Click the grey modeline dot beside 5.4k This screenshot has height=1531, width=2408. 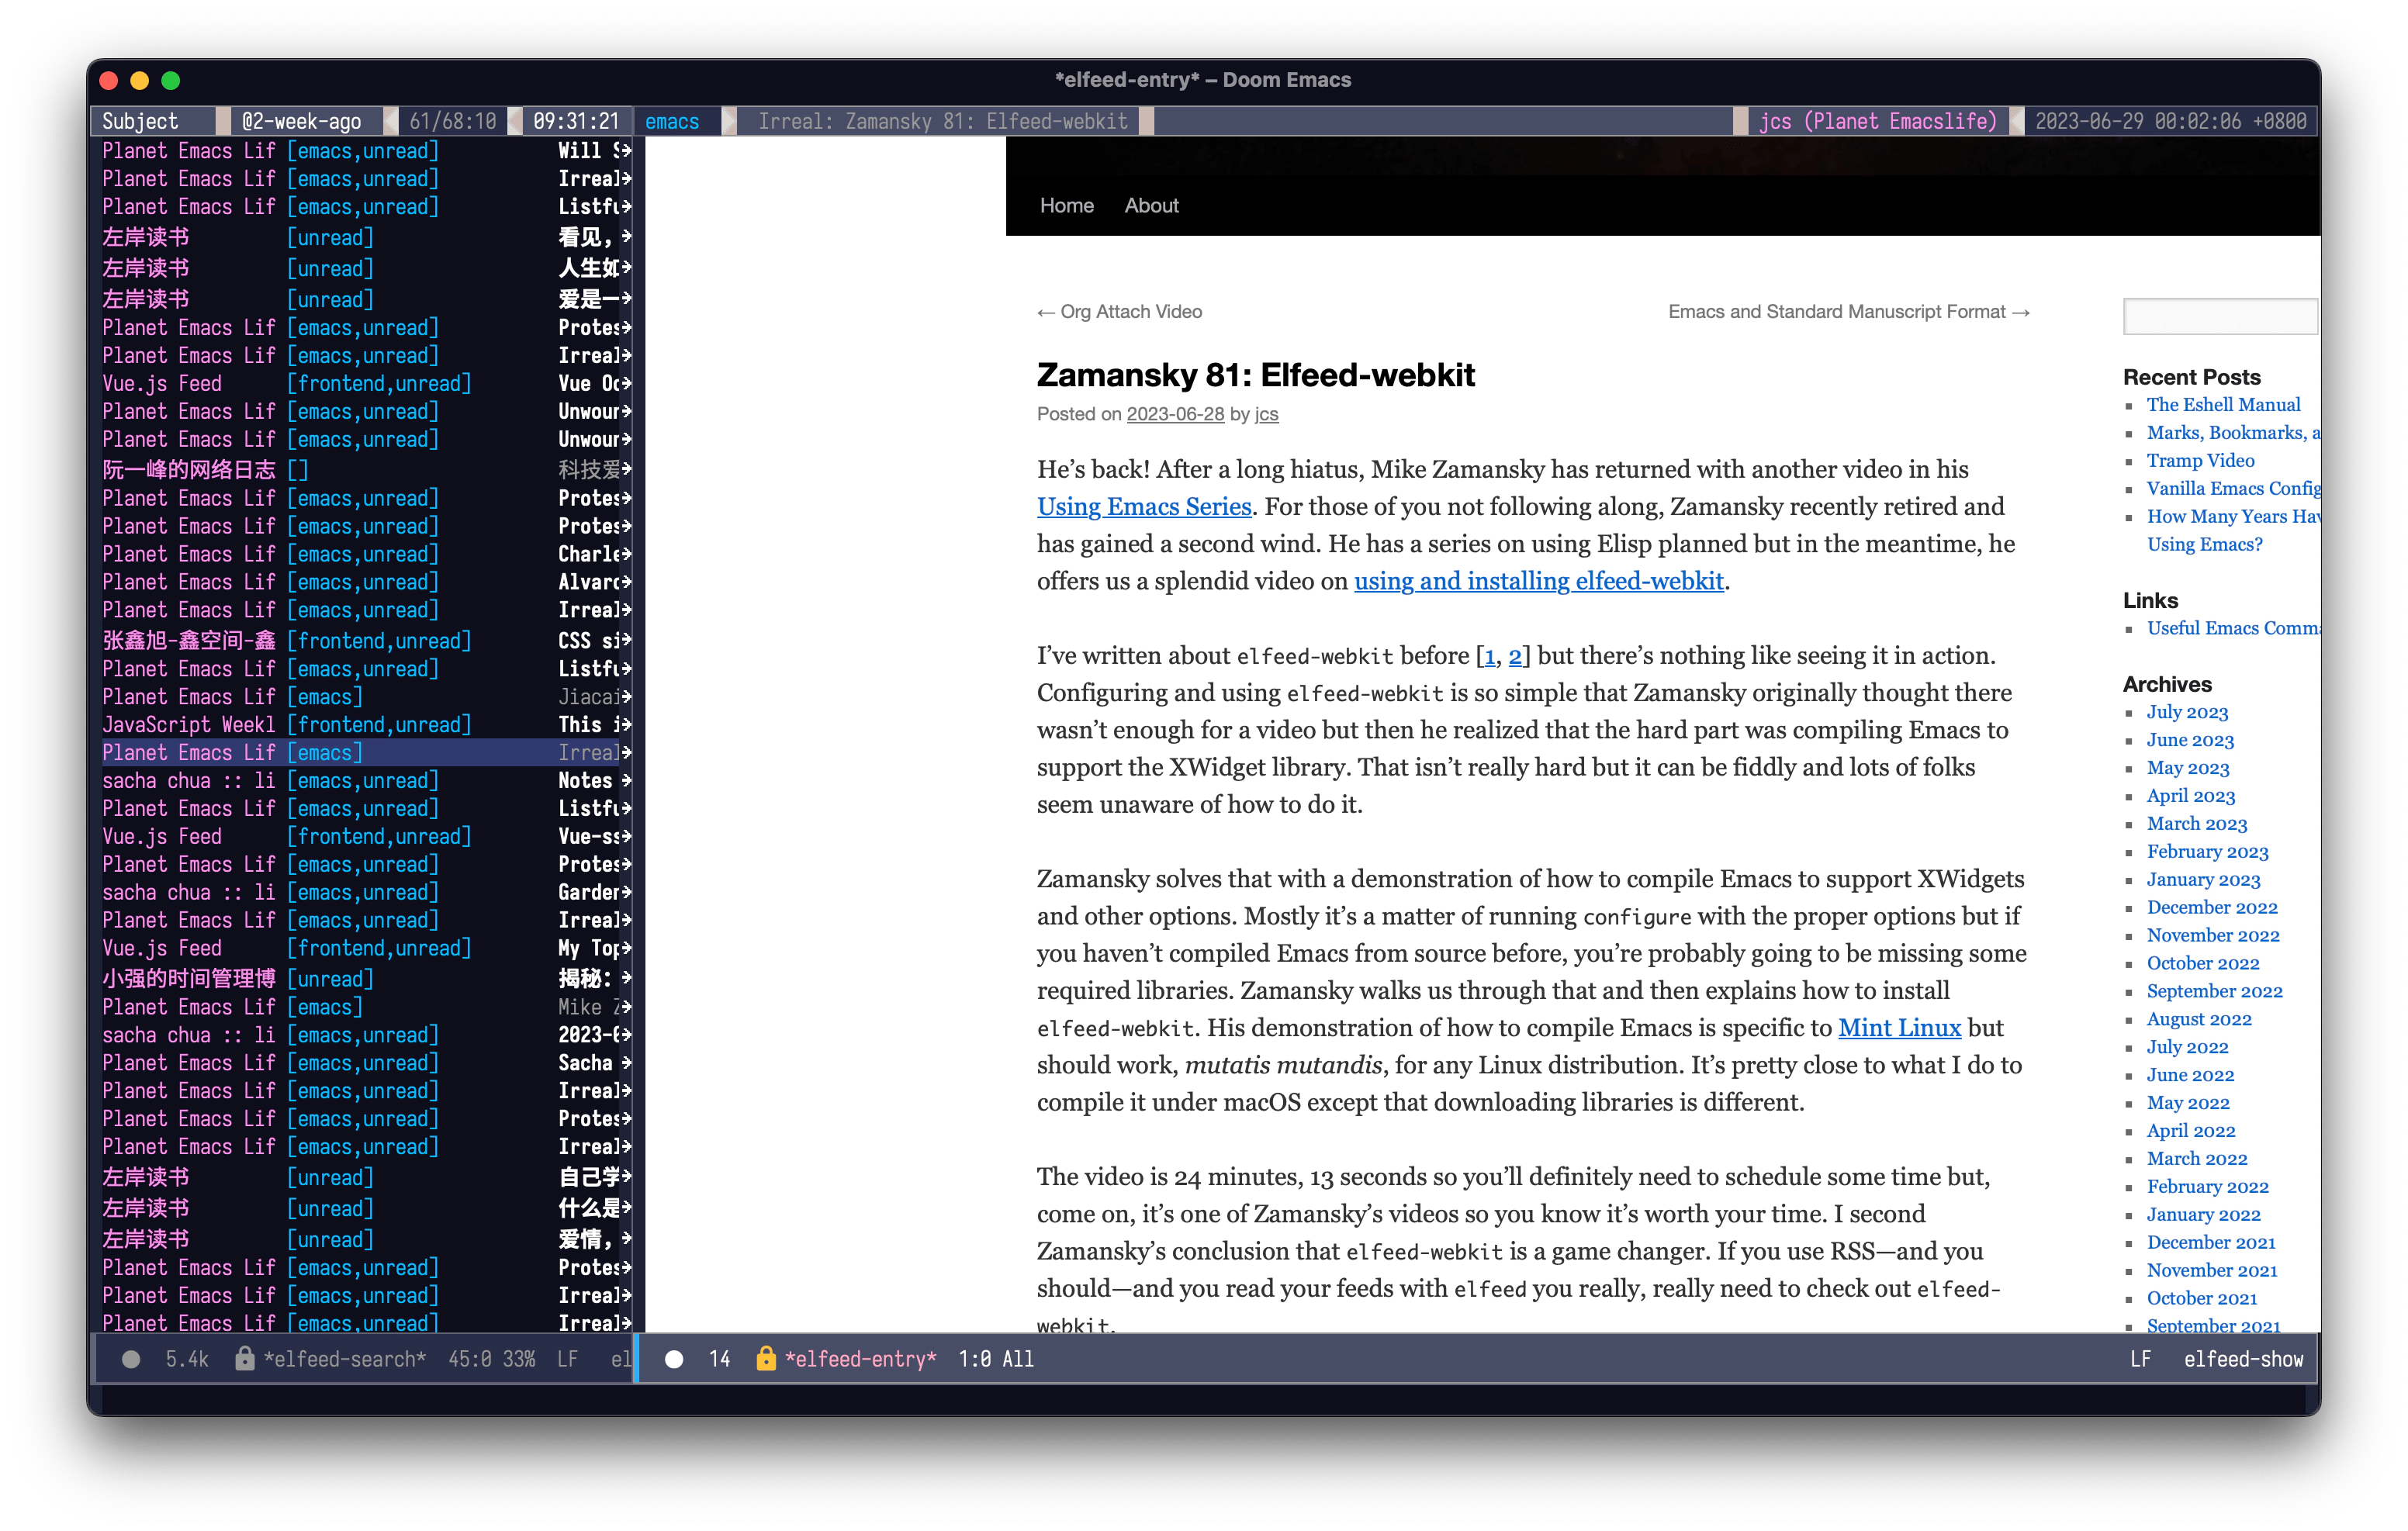(x=131, y=1359)
